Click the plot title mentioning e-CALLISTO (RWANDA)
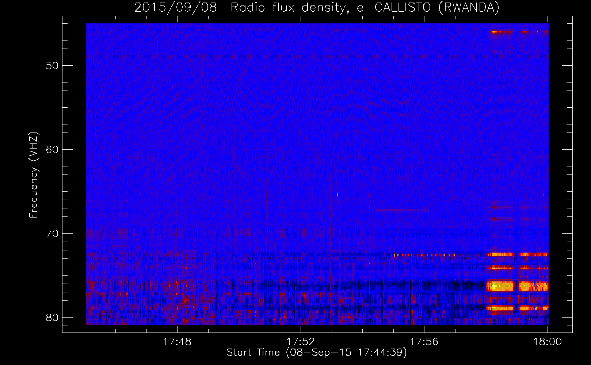Screen dimensions: 591x365 (x=317, y=7)
